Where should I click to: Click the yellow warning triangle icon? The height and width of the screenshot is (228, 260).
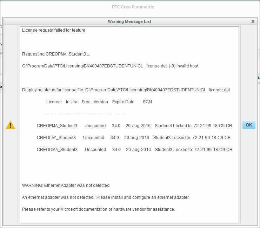(x=11, y=125)
